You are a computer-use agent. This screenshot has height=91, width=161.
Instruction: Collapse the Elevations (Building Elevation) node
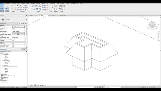point(2,67)
